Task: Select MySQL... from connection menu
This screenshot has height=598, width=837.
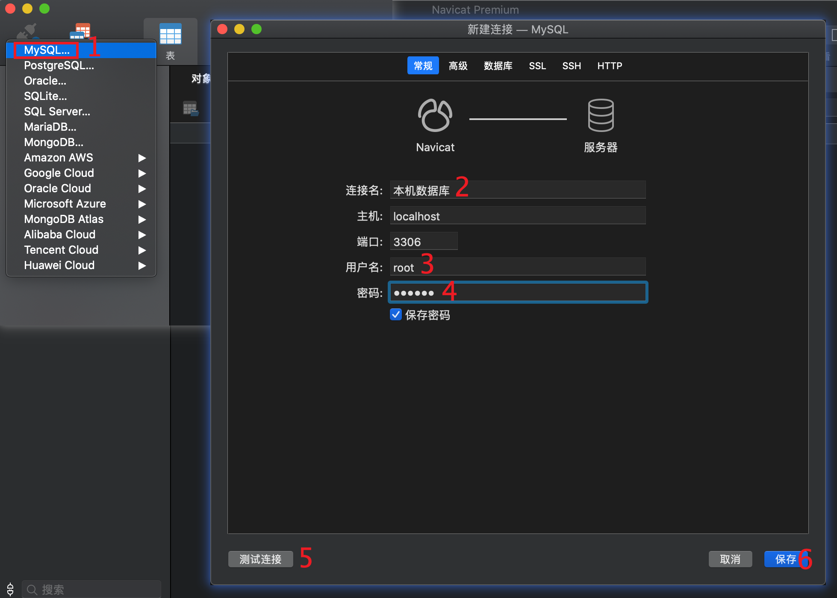Action: (47, 50)
